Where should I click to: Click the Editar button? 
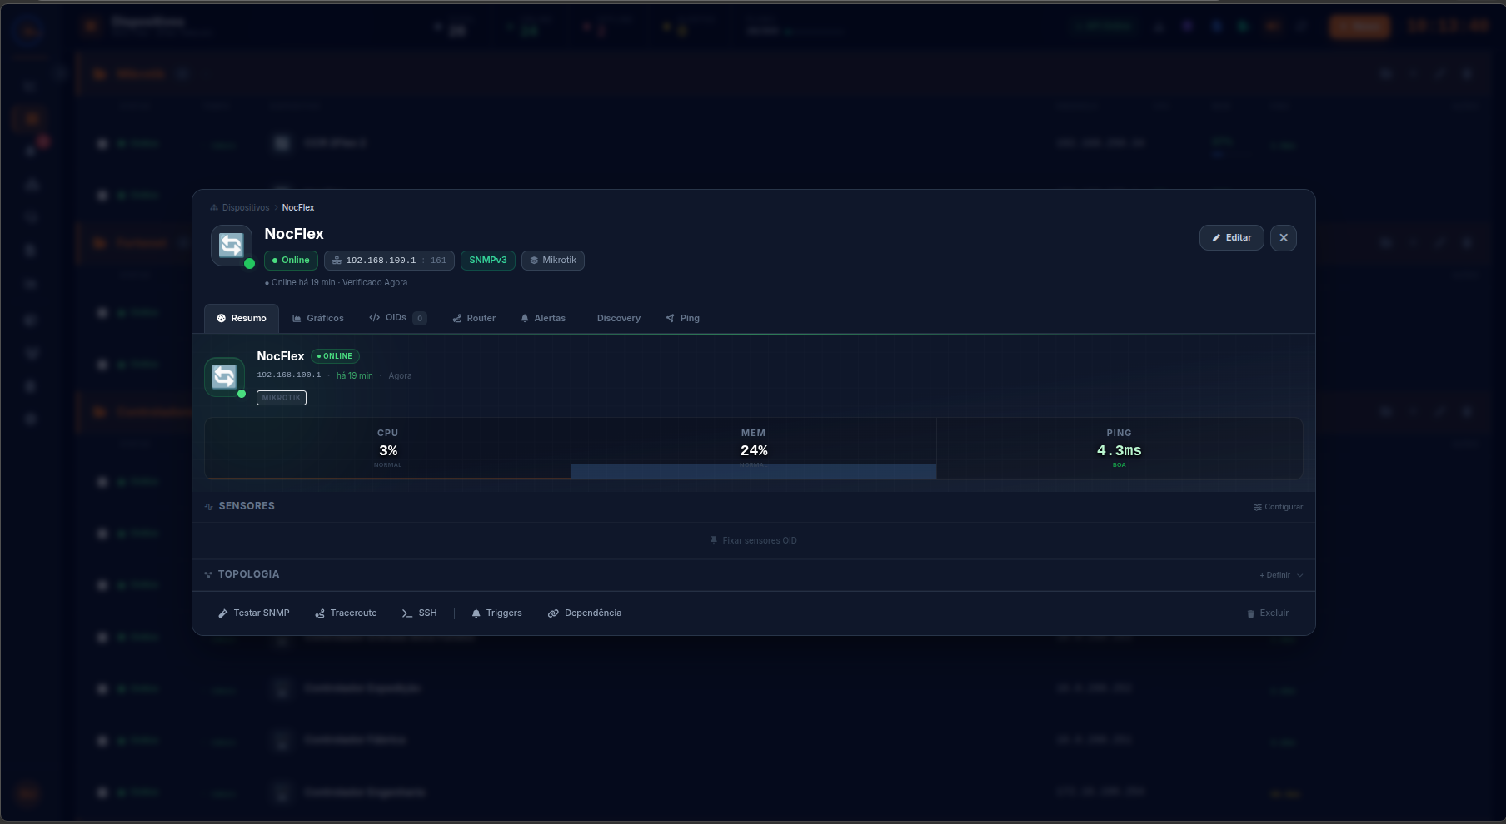click(1232, 238)
